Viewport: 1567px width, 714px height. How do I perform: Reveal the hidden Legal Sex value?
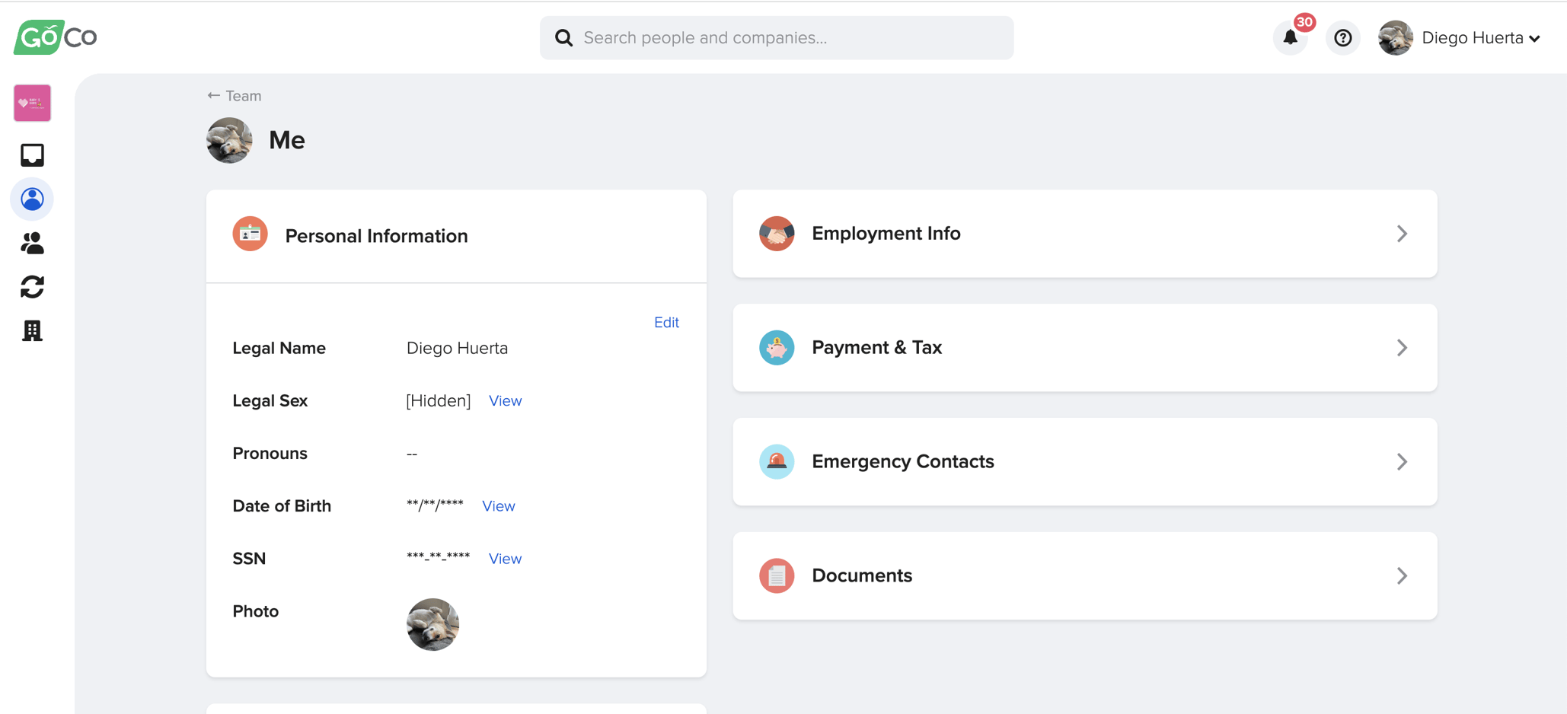[x=505, y=400]
